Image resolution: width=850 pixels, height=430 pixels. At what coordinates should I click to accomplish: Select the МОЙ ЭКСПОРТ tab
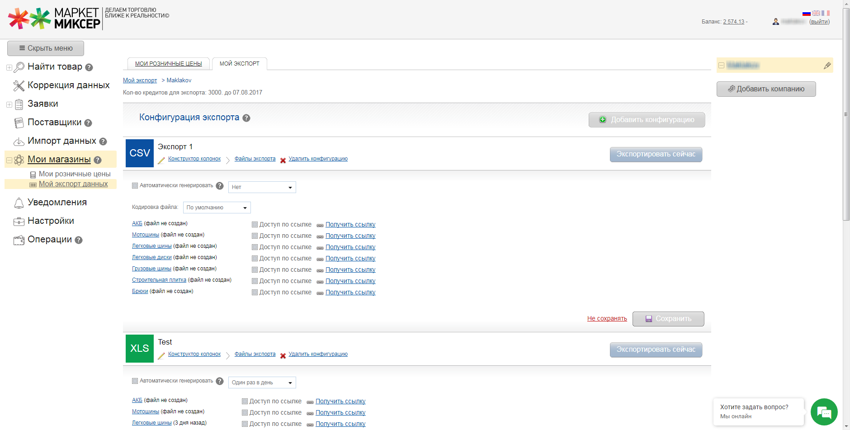(240, 64)
